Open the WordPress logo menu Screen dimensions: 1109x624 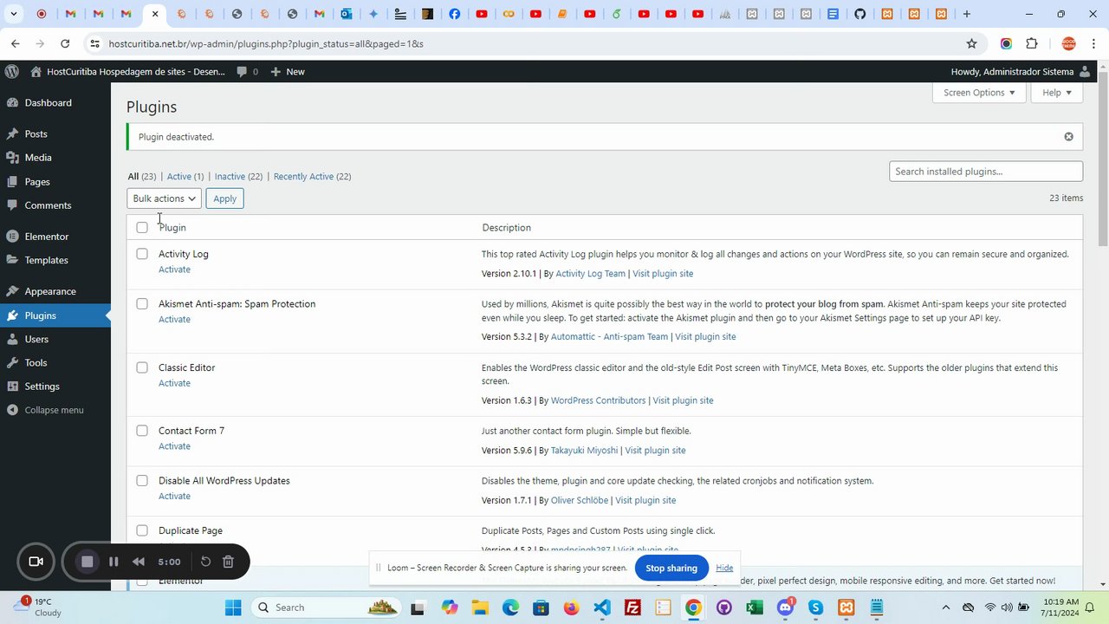pyautogui.click(x=11, y=71)
